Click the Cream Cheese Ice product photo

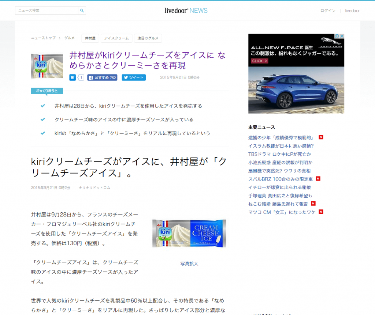[x=189, y=233]
